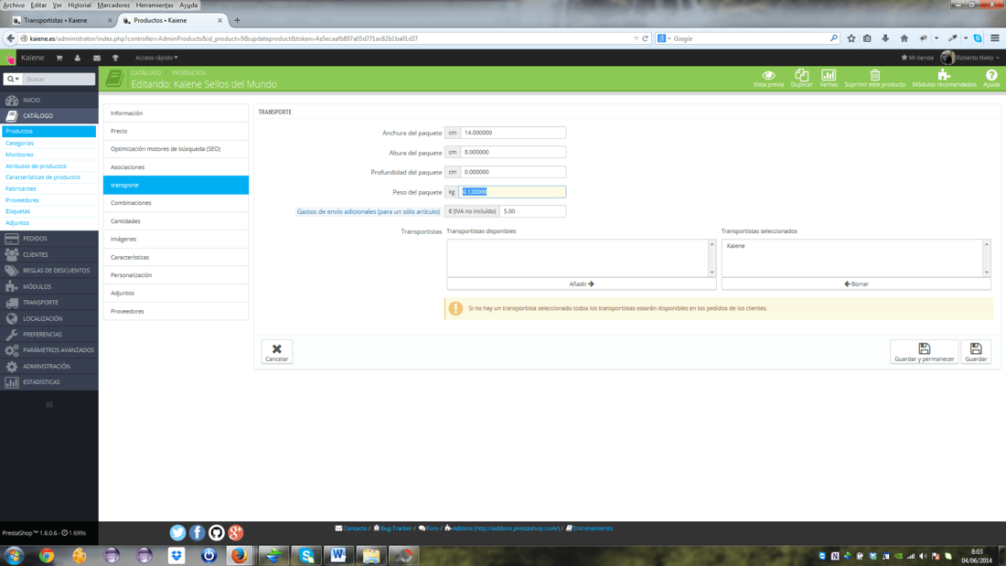Open Microsoft Word from the taskbar
This screenshot has width=1006, height=566.
pos(338,555)
